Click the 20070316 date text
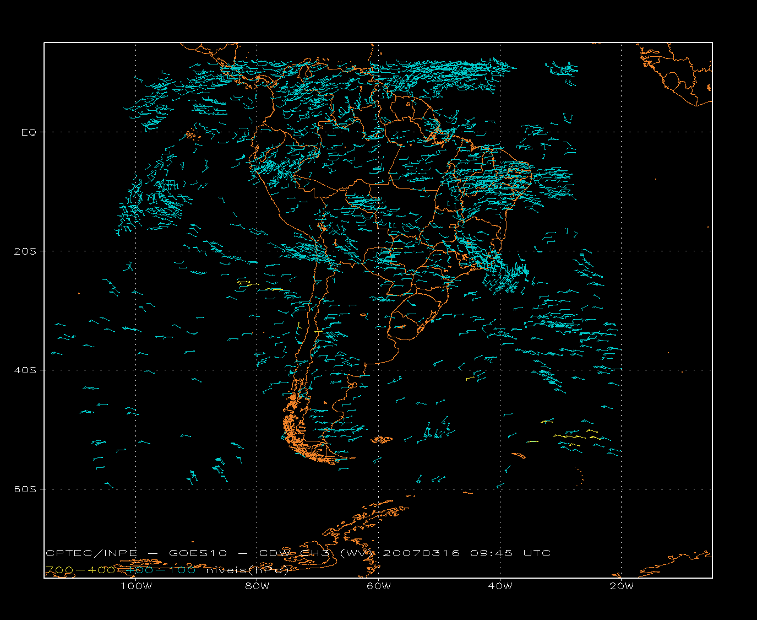 [x=421, y=553]
